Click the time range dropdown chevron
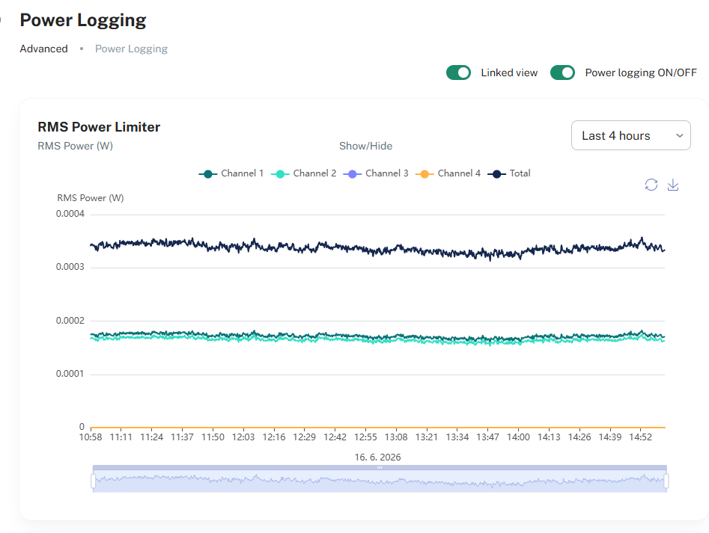Screen dimensions: 709x533 pos(679,136)
